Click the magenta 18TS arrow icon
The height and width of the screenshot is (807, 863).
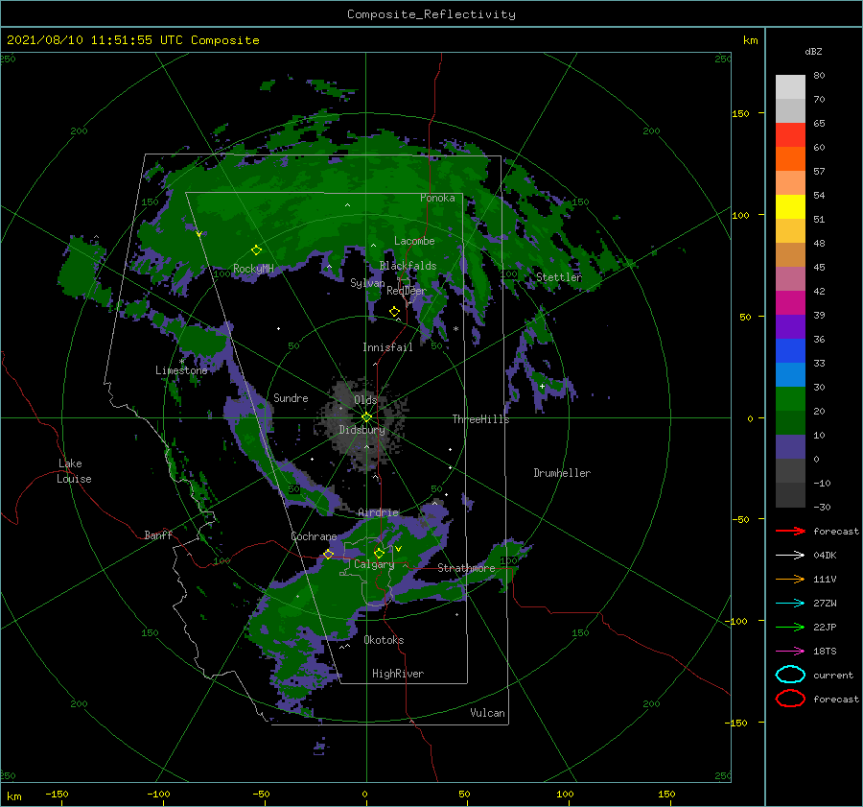point(790,652)
